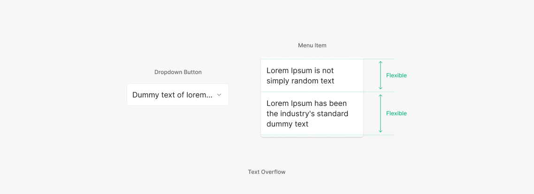Click the bottom arrowhead of the lower Flexible arrow
534x194 pixels.
click(x=381, y=132)
